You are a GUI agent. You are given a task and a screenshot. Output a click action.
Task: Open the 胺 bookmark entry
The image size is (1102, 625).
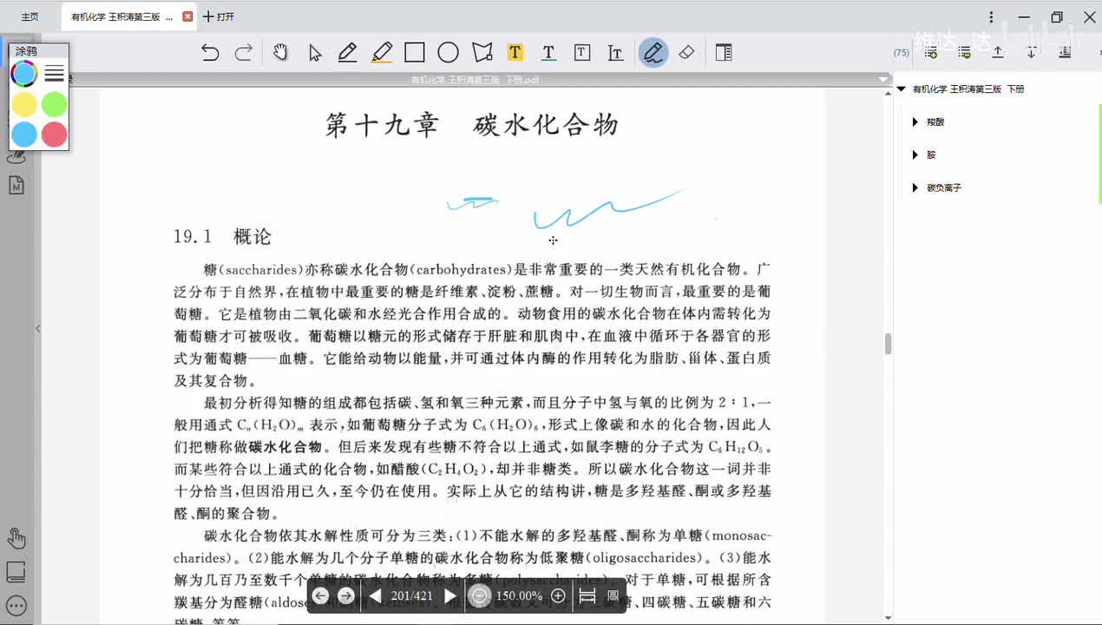931,155
